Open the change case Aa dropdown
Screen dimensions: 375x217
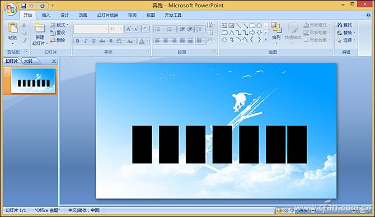pyautogui.click(x=131, y=41)
